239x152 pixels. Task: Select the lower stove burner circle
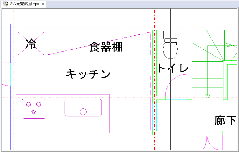(x=33, y=112)
